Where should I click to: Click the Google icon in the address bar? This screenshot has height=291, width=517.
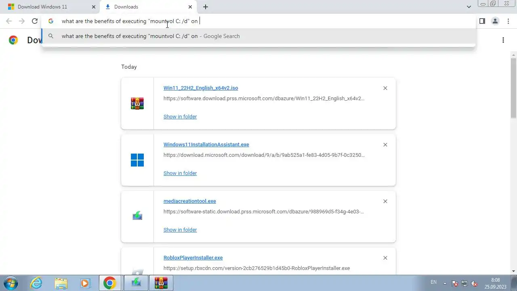(51, 21)
